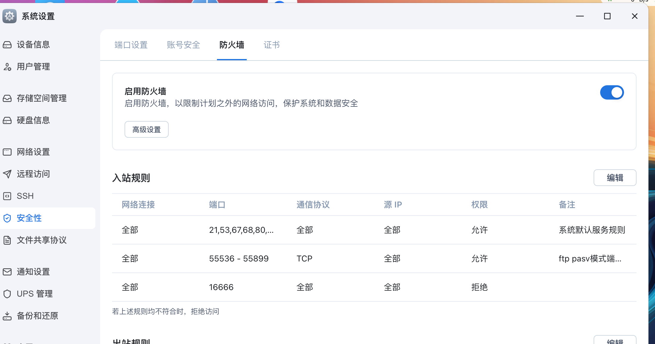Select the hard disk info icon

pyautogui.click(x=7, y=120)
